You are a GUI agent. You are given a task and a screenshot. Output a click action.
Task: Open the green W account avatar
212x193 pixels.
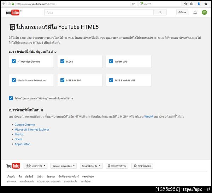pos(204,12)
